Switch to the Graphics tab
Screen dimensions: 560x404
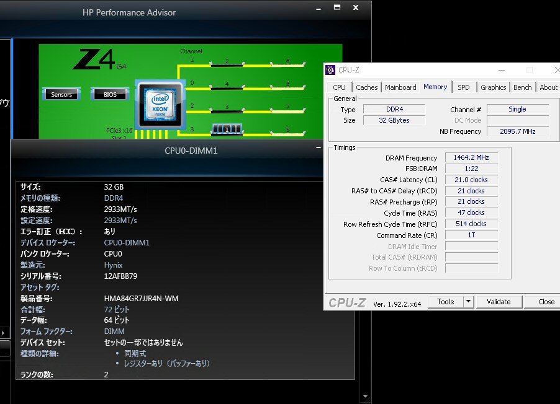tap(493, 87)
